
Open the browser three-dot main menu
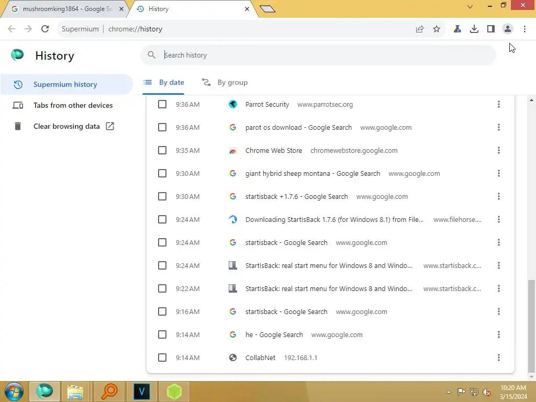tap(524, 29)
